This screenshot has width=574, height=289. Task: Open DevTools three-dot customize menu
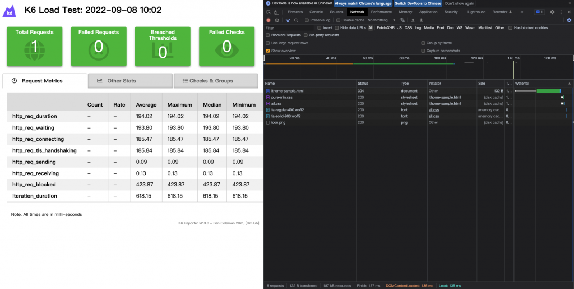click(x=561, y=12)
